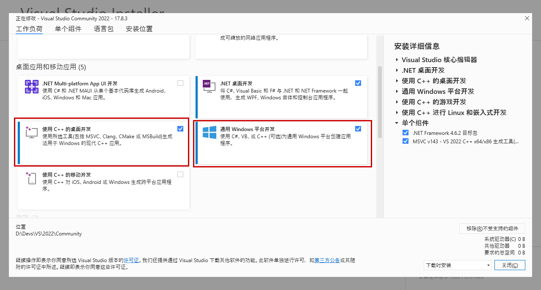The width and height of the screenshot is (541, 290).
Task: Uncheck the 通用 Windows 平台开发 workload checkbox
Action: tap(358, 129)
